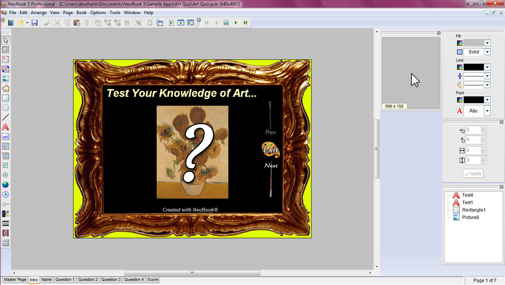Choose the red Text tool in palette
The width and height of the screenshot is (505, 285).
tap(6, 127)
